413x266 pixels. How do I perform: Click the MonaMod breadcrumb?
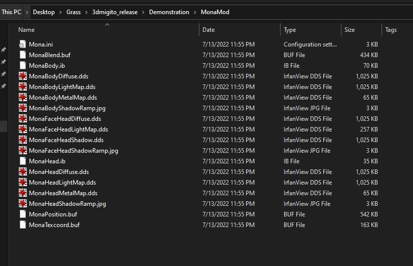pyautogui.click(x=215, y=12)
